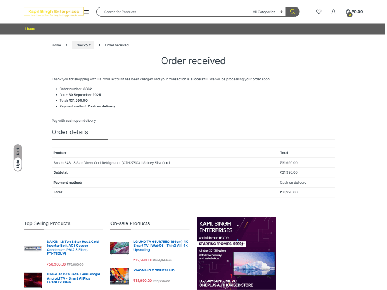Open the hamburger menu next to logo
Image resolution: width=387 pixels, height=290 pixels.
[87, 12]
